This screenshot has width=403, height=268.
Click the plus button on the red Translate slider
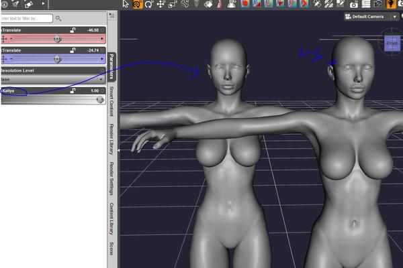102,39
